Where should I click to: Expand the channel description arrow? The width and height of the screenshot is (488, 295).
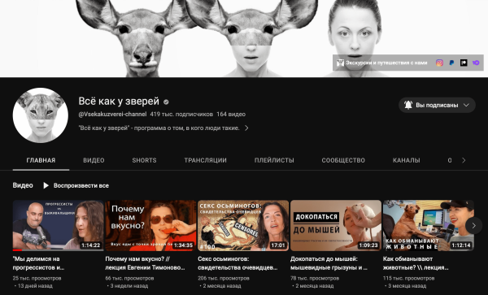246,128
